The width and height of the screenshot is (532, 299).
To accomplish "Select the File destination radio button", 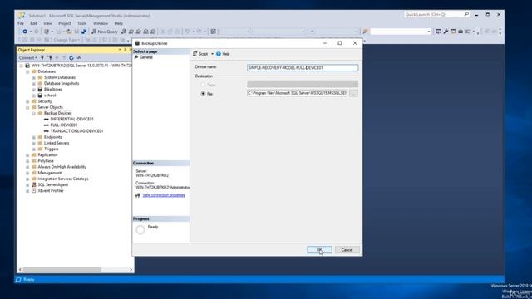I will point(203,94).
